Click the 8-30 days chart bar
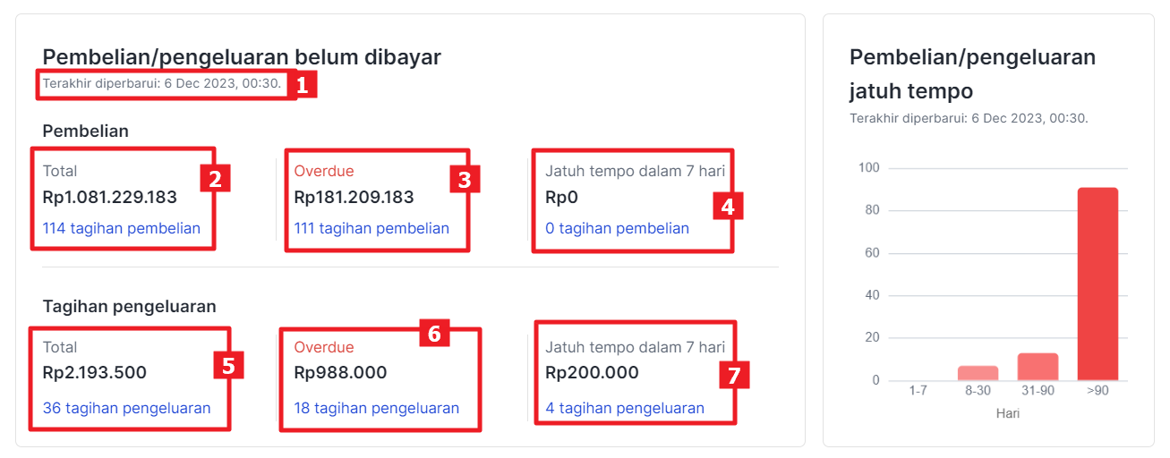 pyautogui.click(x=978, y=373)
